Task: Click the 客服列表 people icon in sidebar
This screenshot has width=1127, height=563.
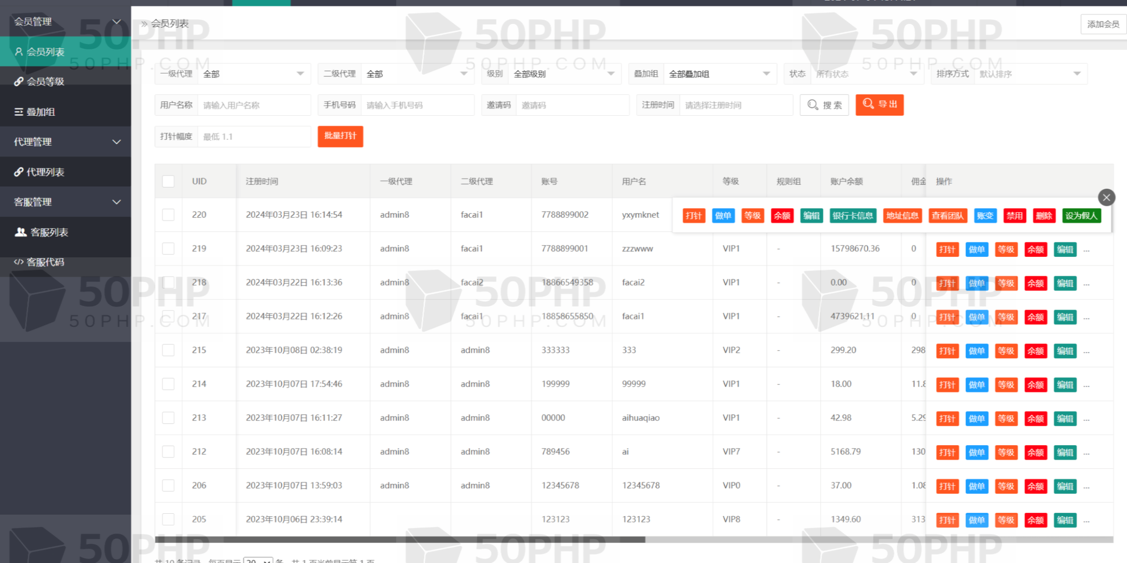Action: coord(21,232)
